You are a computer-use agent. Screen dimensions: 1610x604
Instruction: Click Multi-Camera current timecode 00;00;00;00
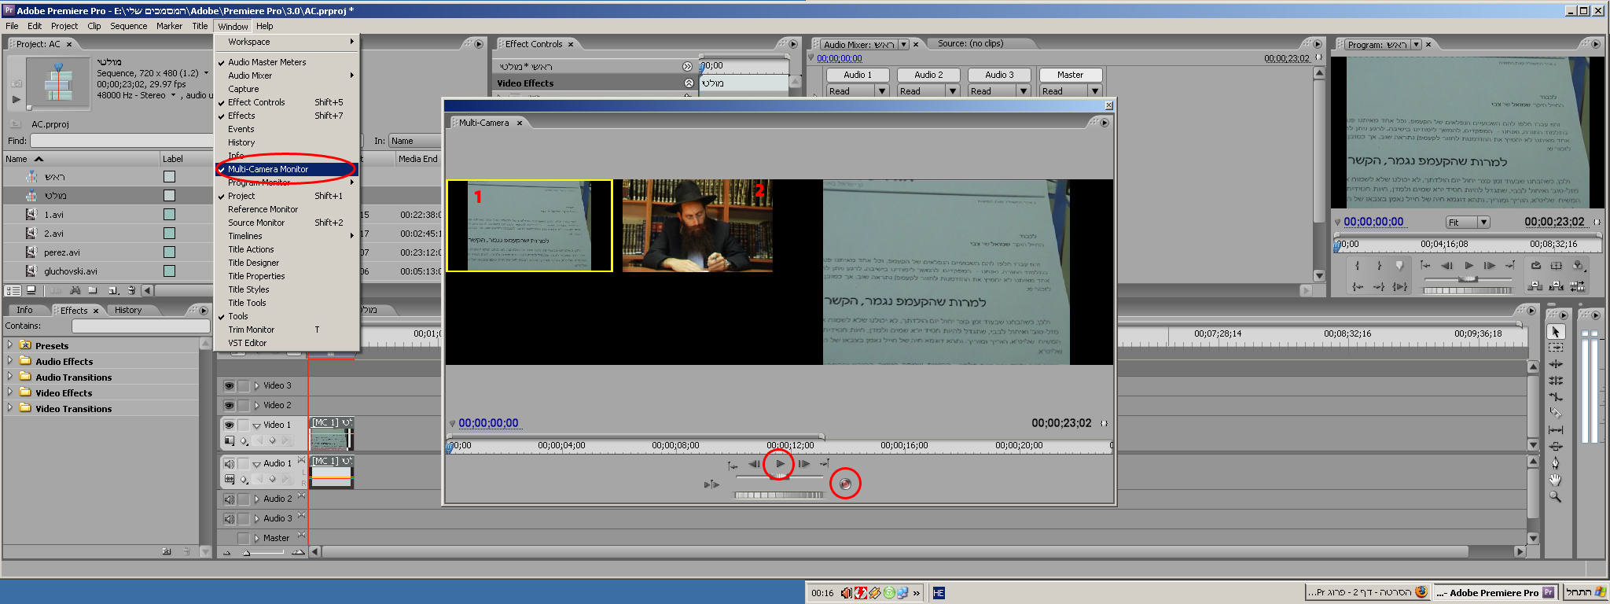tap(488, 423)
